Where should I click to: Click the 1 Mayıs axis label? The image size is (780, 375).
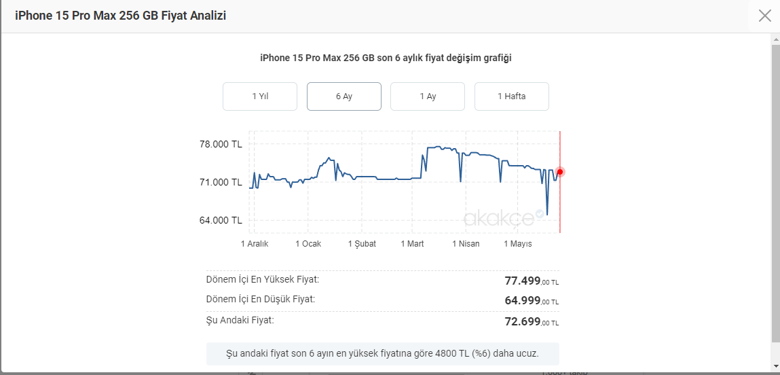click(x=519, y=244)
